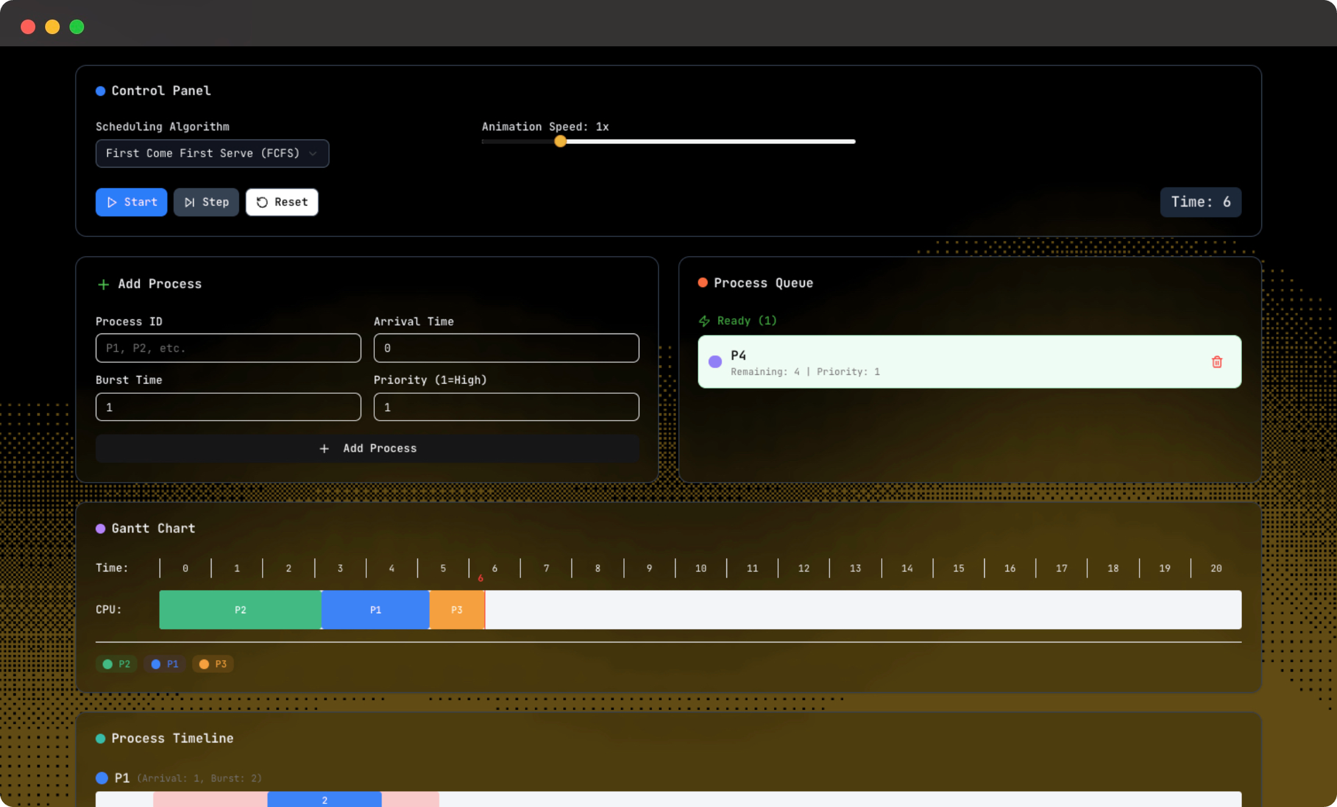Delete P4 using the red trash icon

pos(1216,362)
